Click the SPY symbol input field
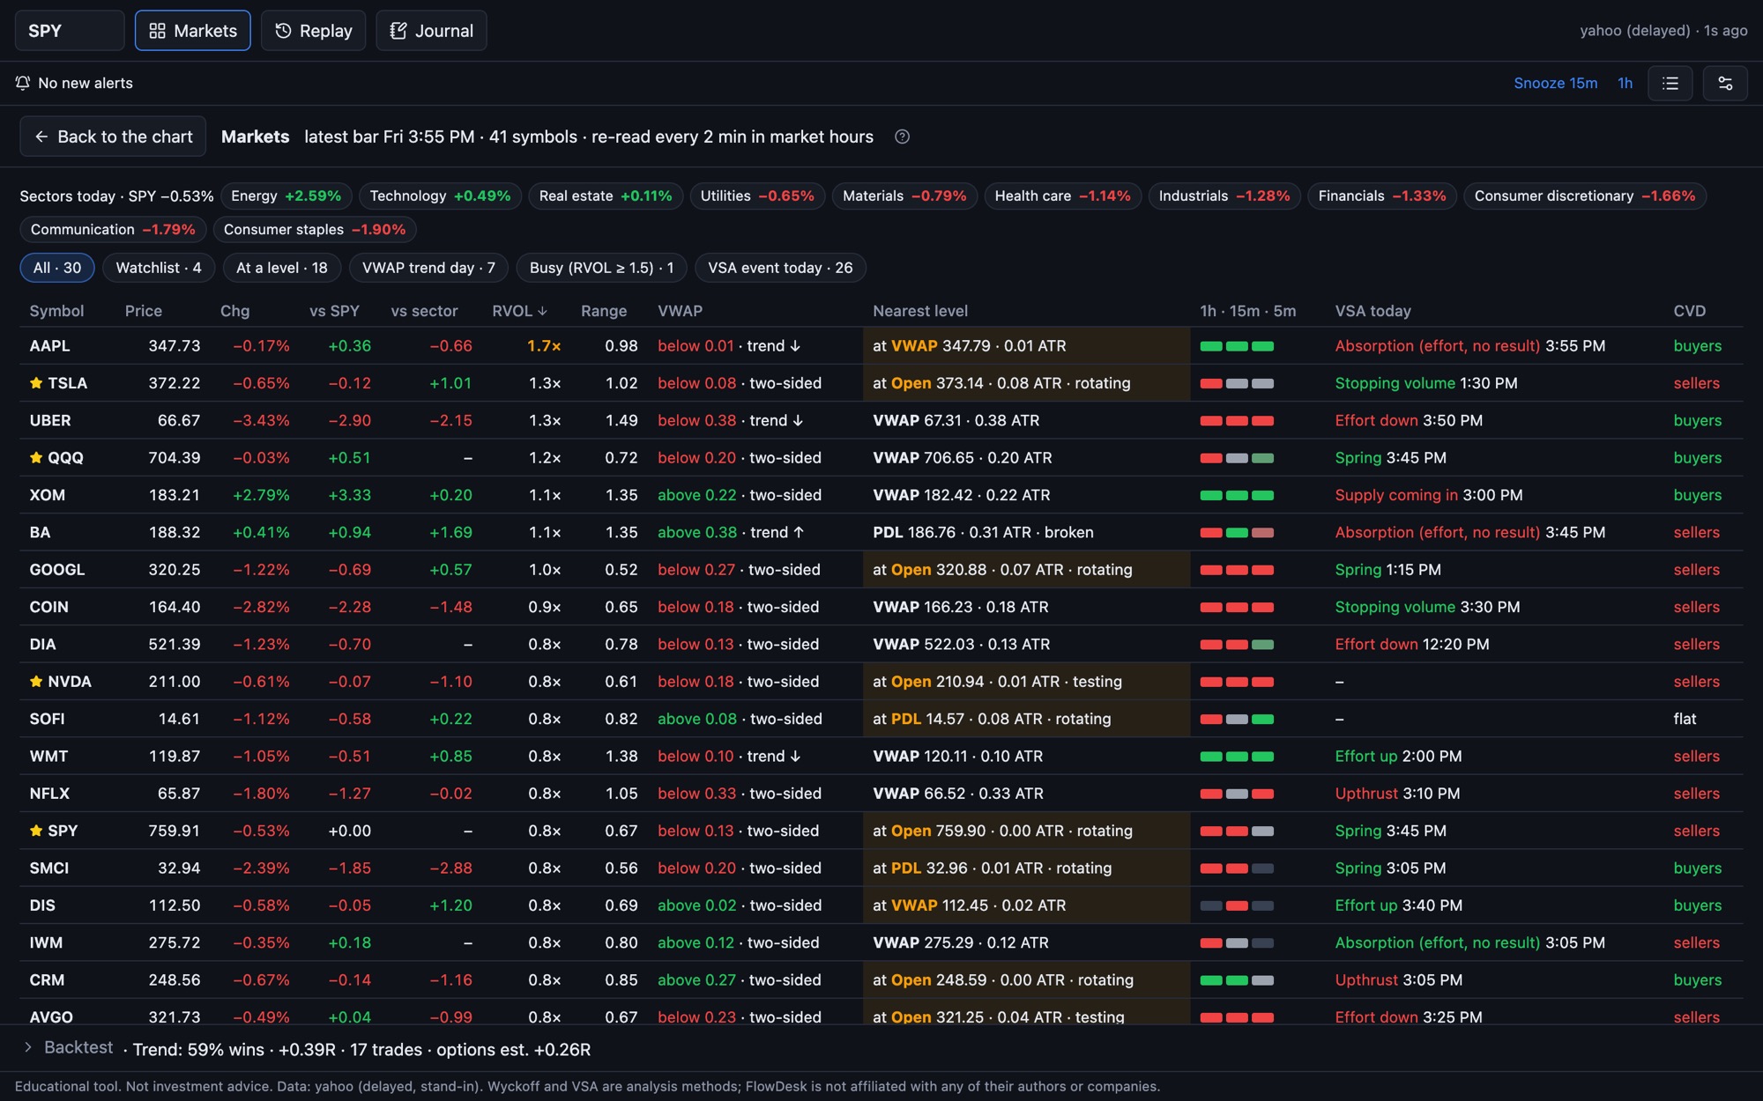Screen dimensions: 1763x1101 (x=70, y=31)
